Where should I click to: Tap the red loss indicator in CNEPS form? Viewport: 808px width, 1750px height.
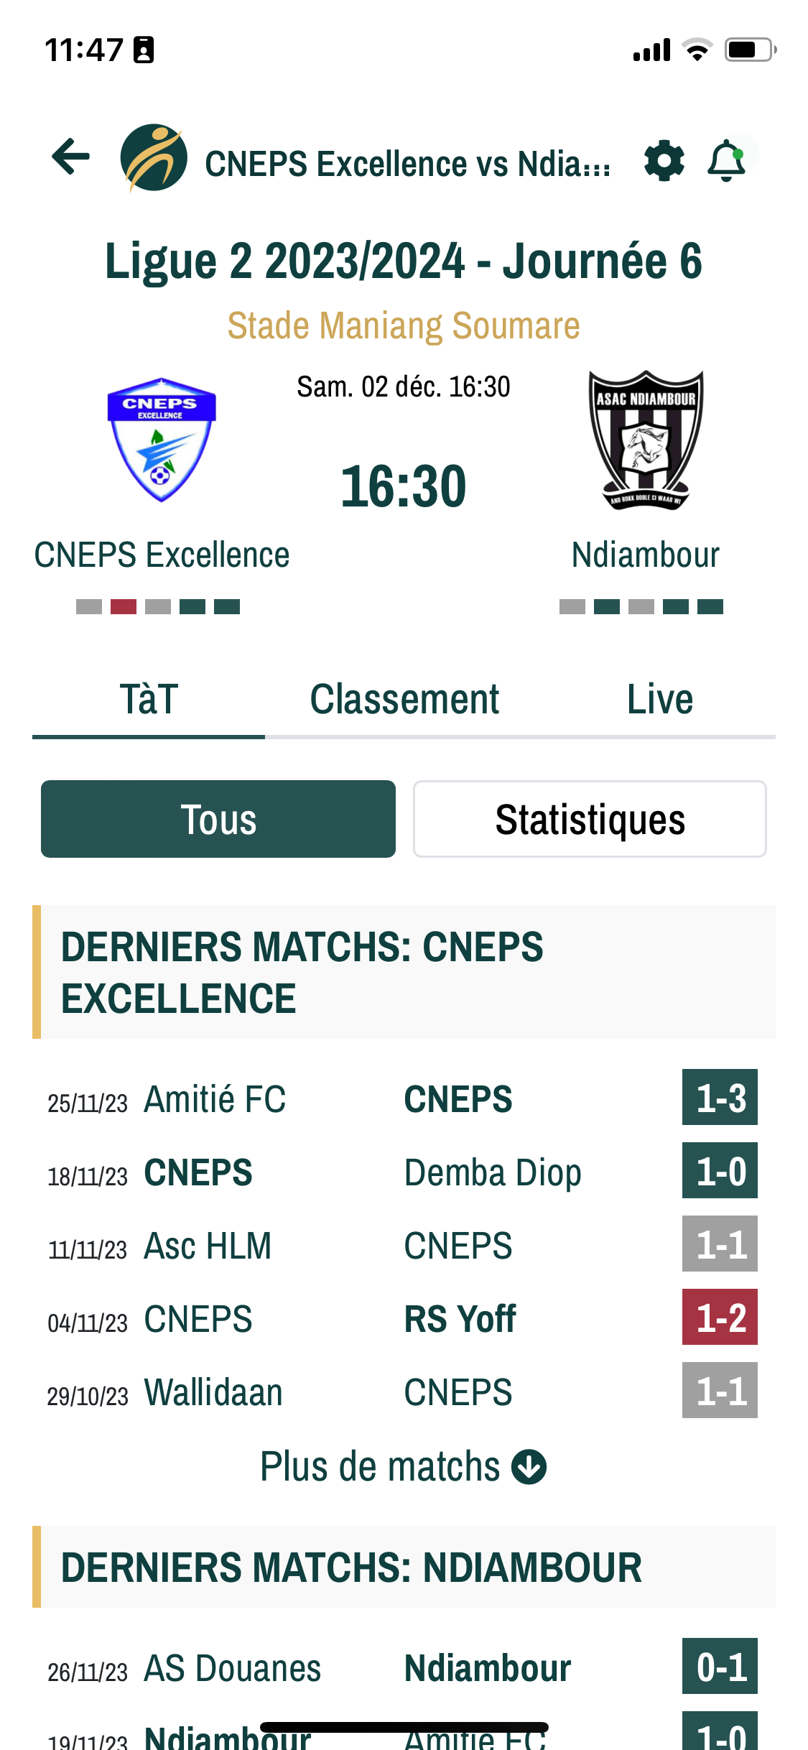(x=124, y=607)
